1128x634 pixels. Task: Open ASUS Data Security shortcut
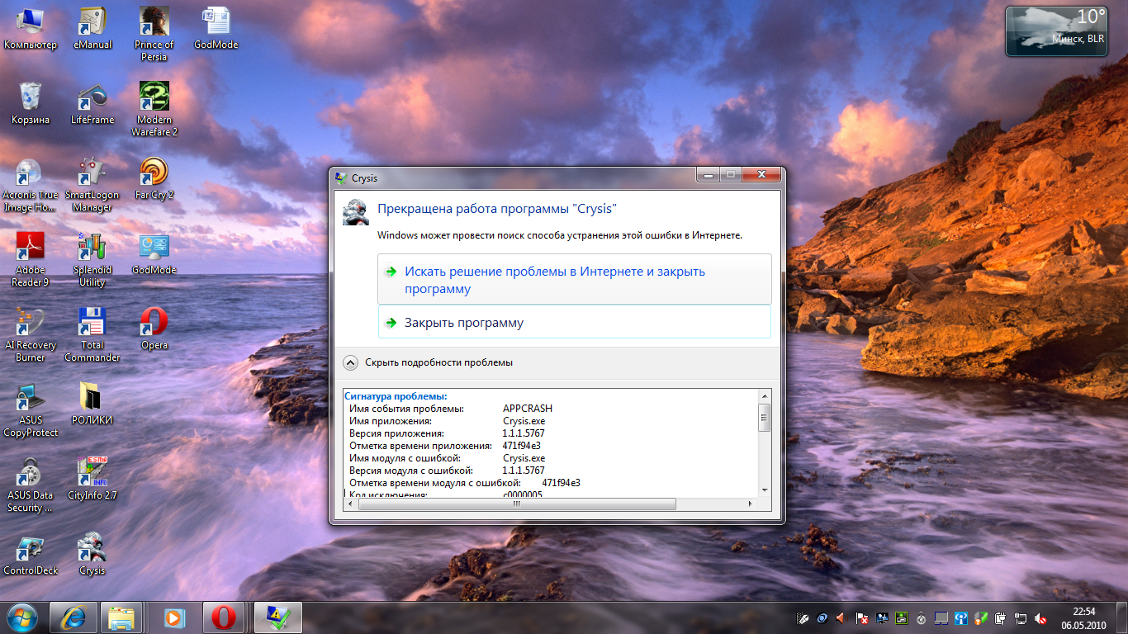pos(31,485)
